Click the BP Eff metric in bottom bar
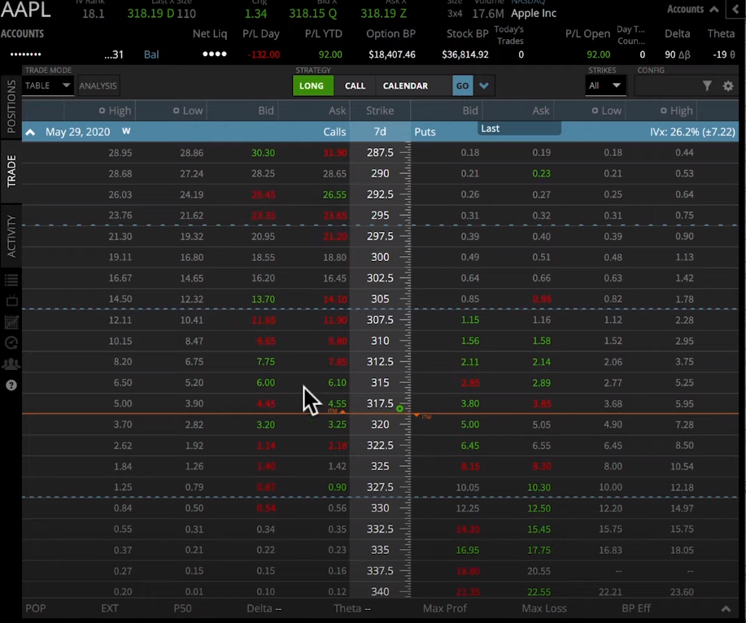 point(636,608)
